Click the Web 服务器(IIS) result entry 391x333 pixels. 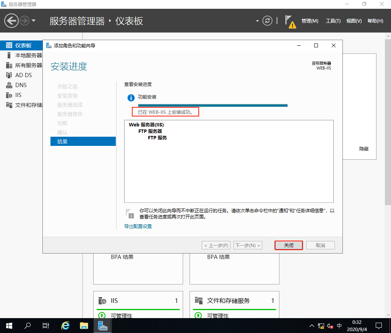click(146, 125)
